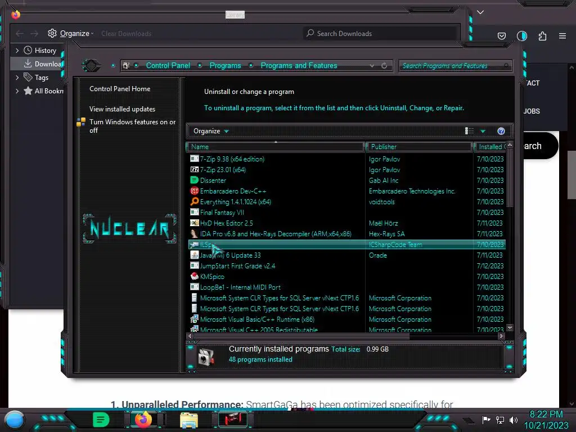Click the programs list vertical scrollbar
This screenshot has height=432, width=576.
pos(510,178)
